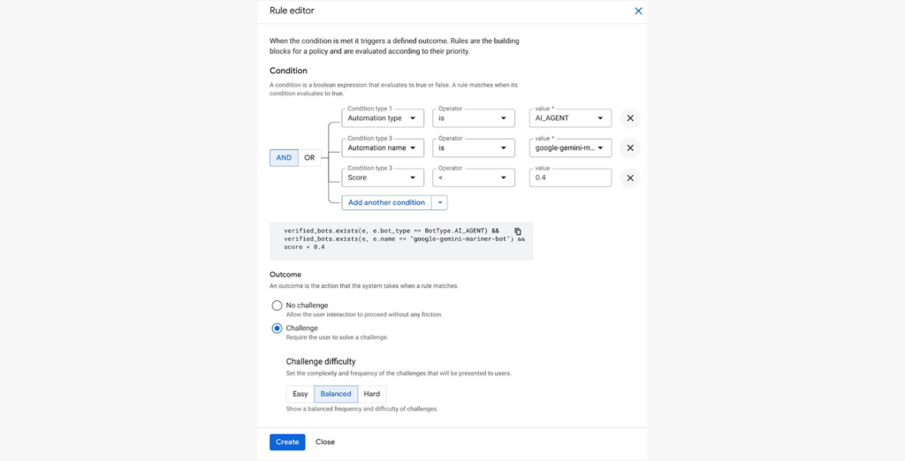Choose Hard challenge difficulty
905x461 pixels.
pyautogui.click(x=372, y=394)
